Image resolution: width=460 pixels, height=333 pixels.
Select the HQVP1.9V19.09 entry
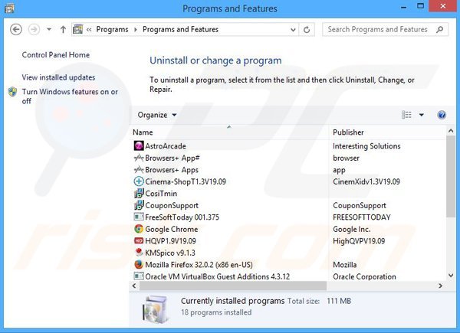tap(170, 240)
